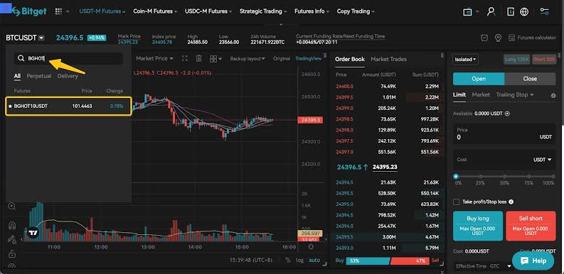Enable Take profit/Stop loss checkbox
Image resolution: width=564 pixels, height=274 pixels.
457,202
